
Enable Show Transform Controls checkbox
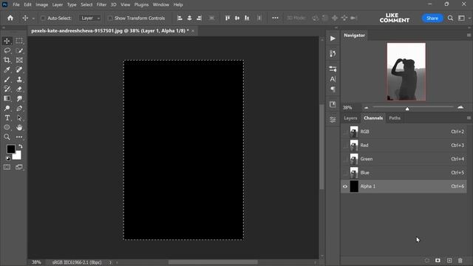(x=110, y=18)
